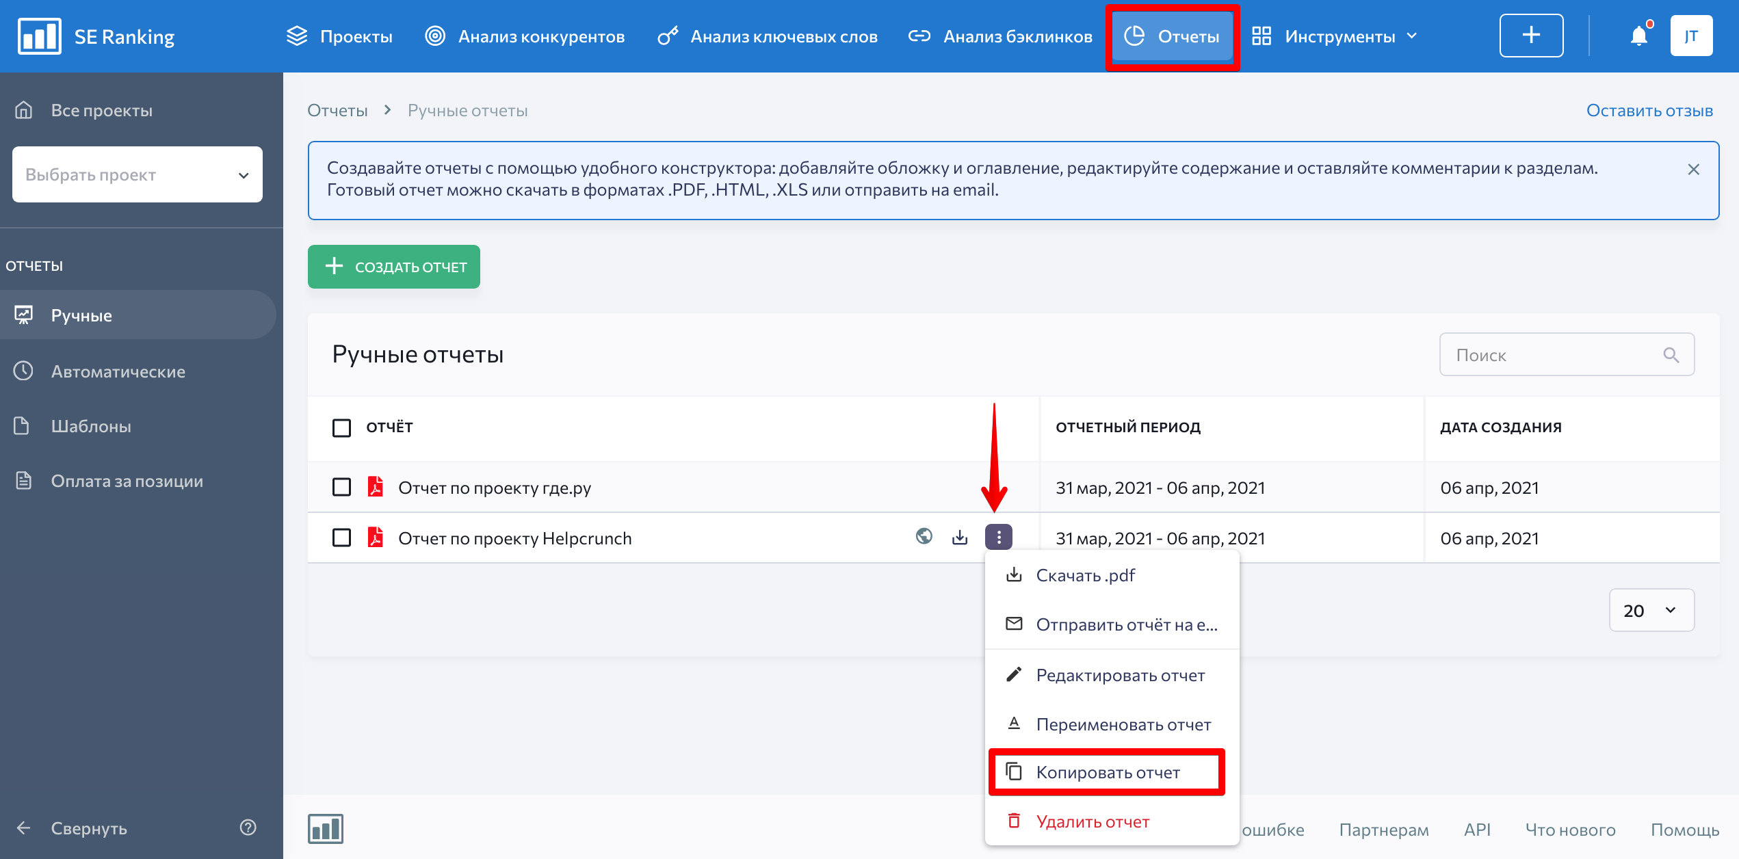
Task: Choose Удалить отчет from menu
Action: [1112, 821]
